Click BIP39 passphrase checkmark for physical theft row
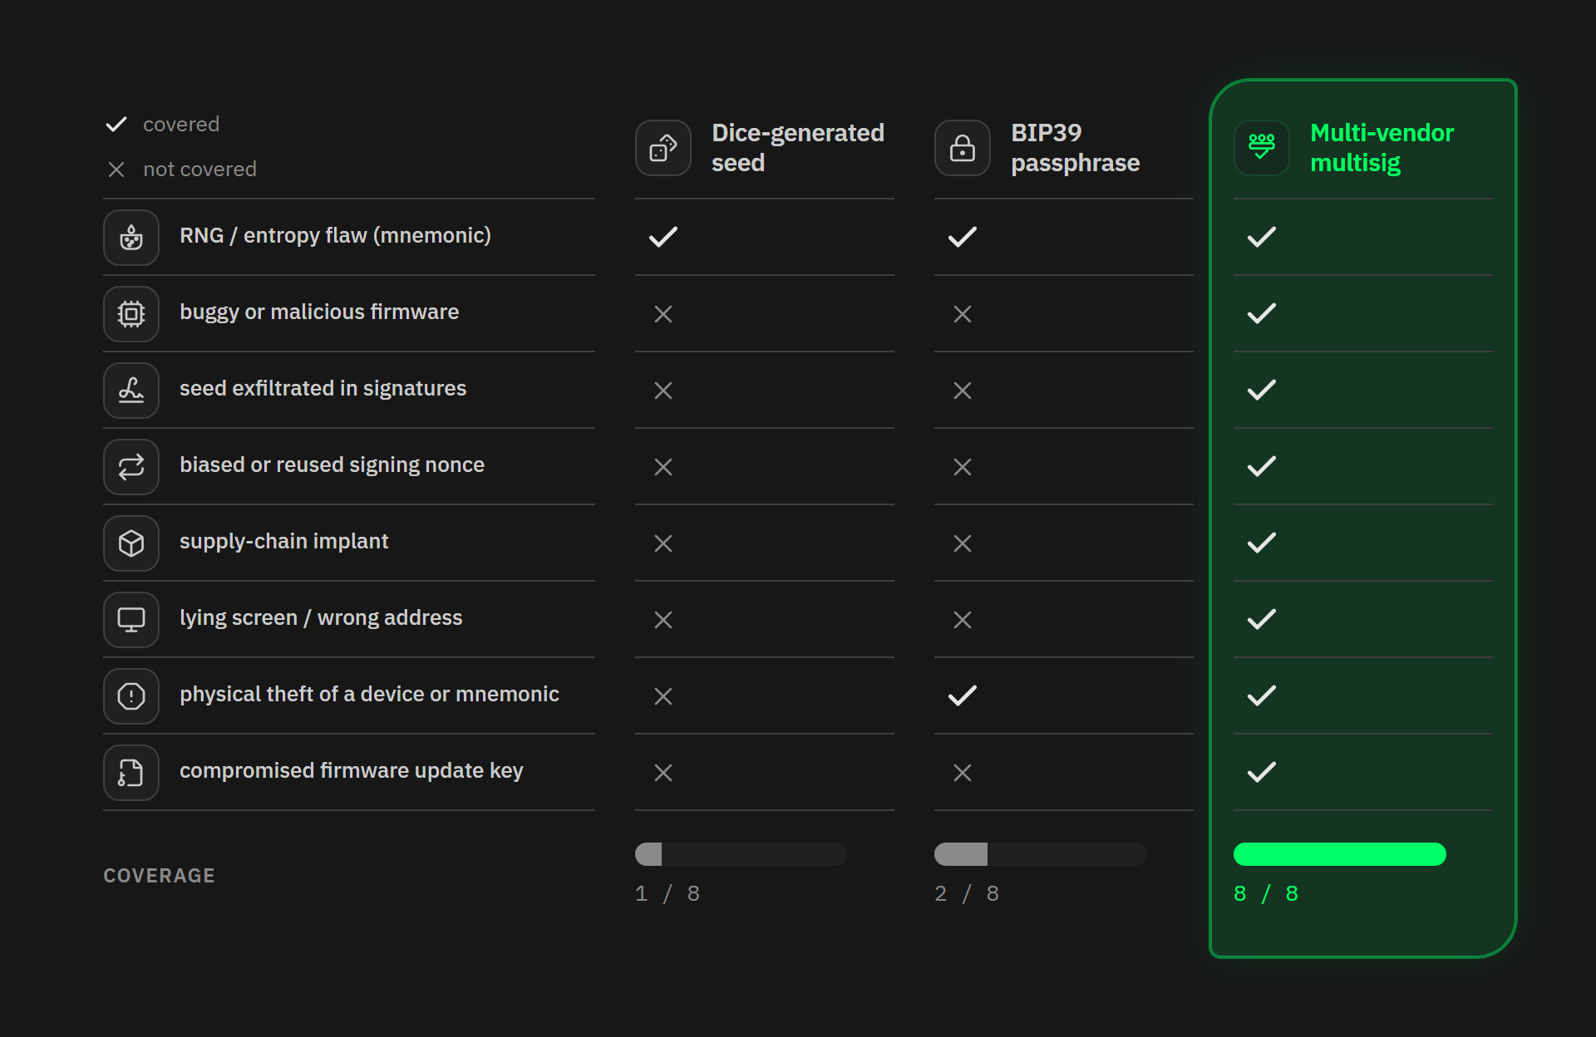This screenshot has height=1037, width=1596. point(963,696)
